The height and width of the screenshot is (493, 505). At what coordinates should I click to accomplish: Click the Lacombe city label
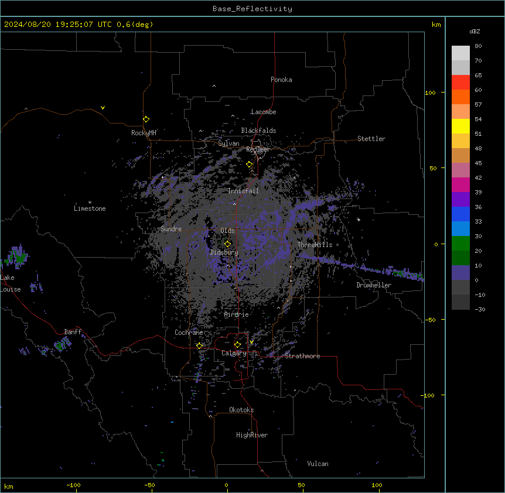[264, 112]
